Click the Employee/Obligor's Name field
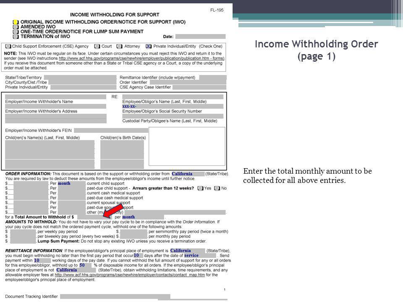The height and width of the screenshot is (302, 403). [x=173, y=97]
